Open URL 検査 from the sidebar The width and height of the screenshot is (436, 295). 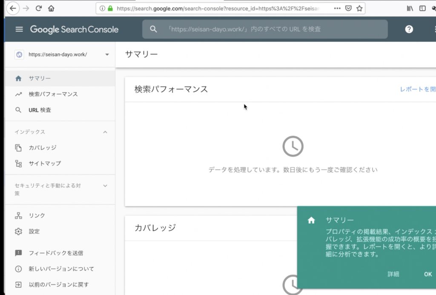pos(40,110)
